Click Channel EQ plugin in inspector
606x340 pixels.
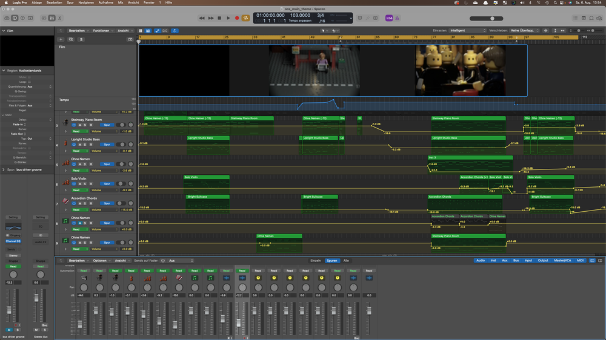[x=13, y=241]
